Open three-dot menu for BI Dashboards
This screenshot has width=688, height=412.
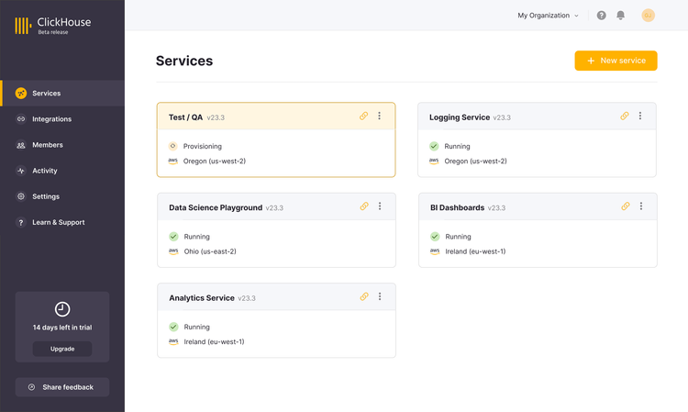[641, 206]
